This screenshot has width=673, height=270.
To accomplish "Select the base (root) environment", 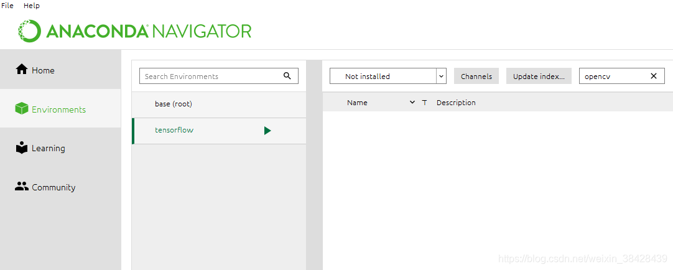I will (219, 105).
